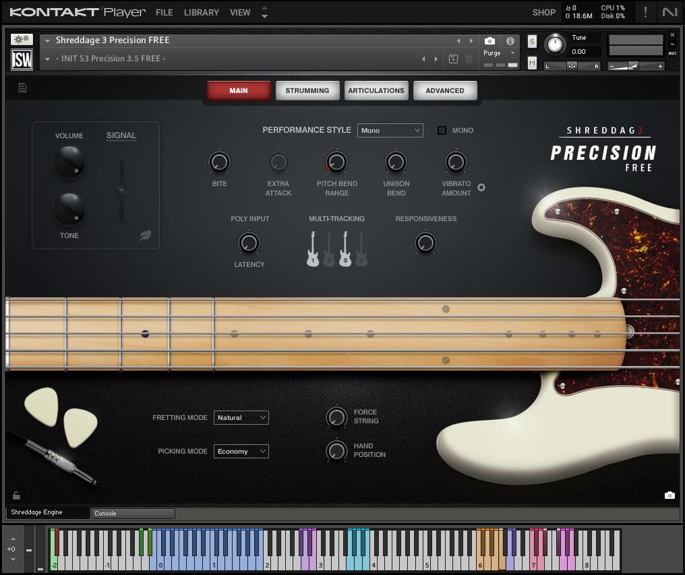The height and width of the screenshot is (575, 685).
Task: Open the LIBRARY menu
Action: 202,13
